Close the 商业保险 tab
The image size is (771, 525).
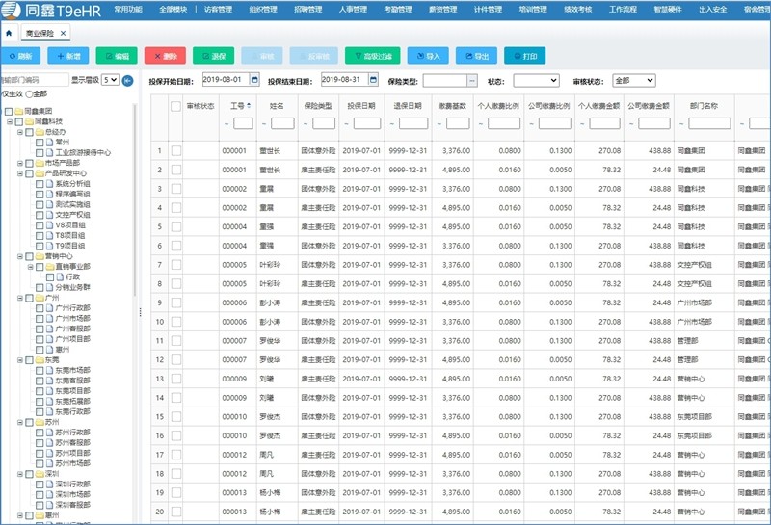[64, 33]
